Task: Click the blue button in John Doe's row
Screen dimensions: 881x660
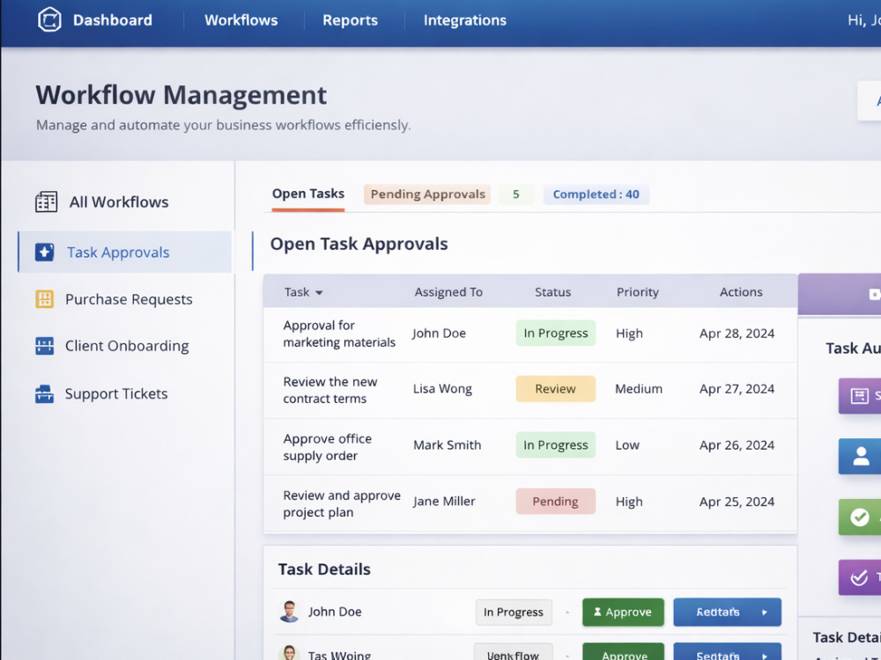Action: pos(727,612)
